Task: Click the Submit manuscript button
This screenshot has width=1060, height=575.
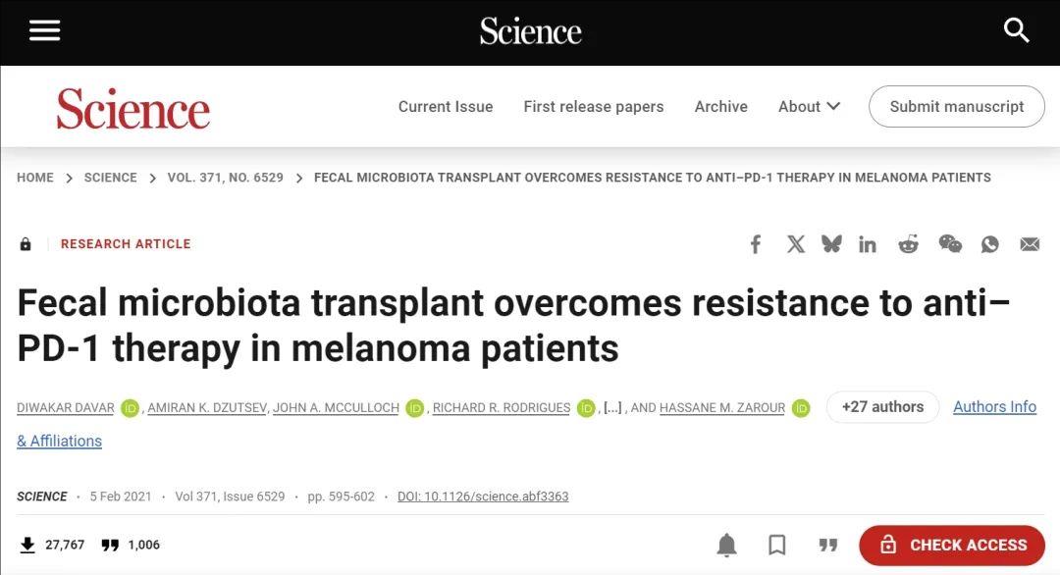Action: click(x=957, y=106)
